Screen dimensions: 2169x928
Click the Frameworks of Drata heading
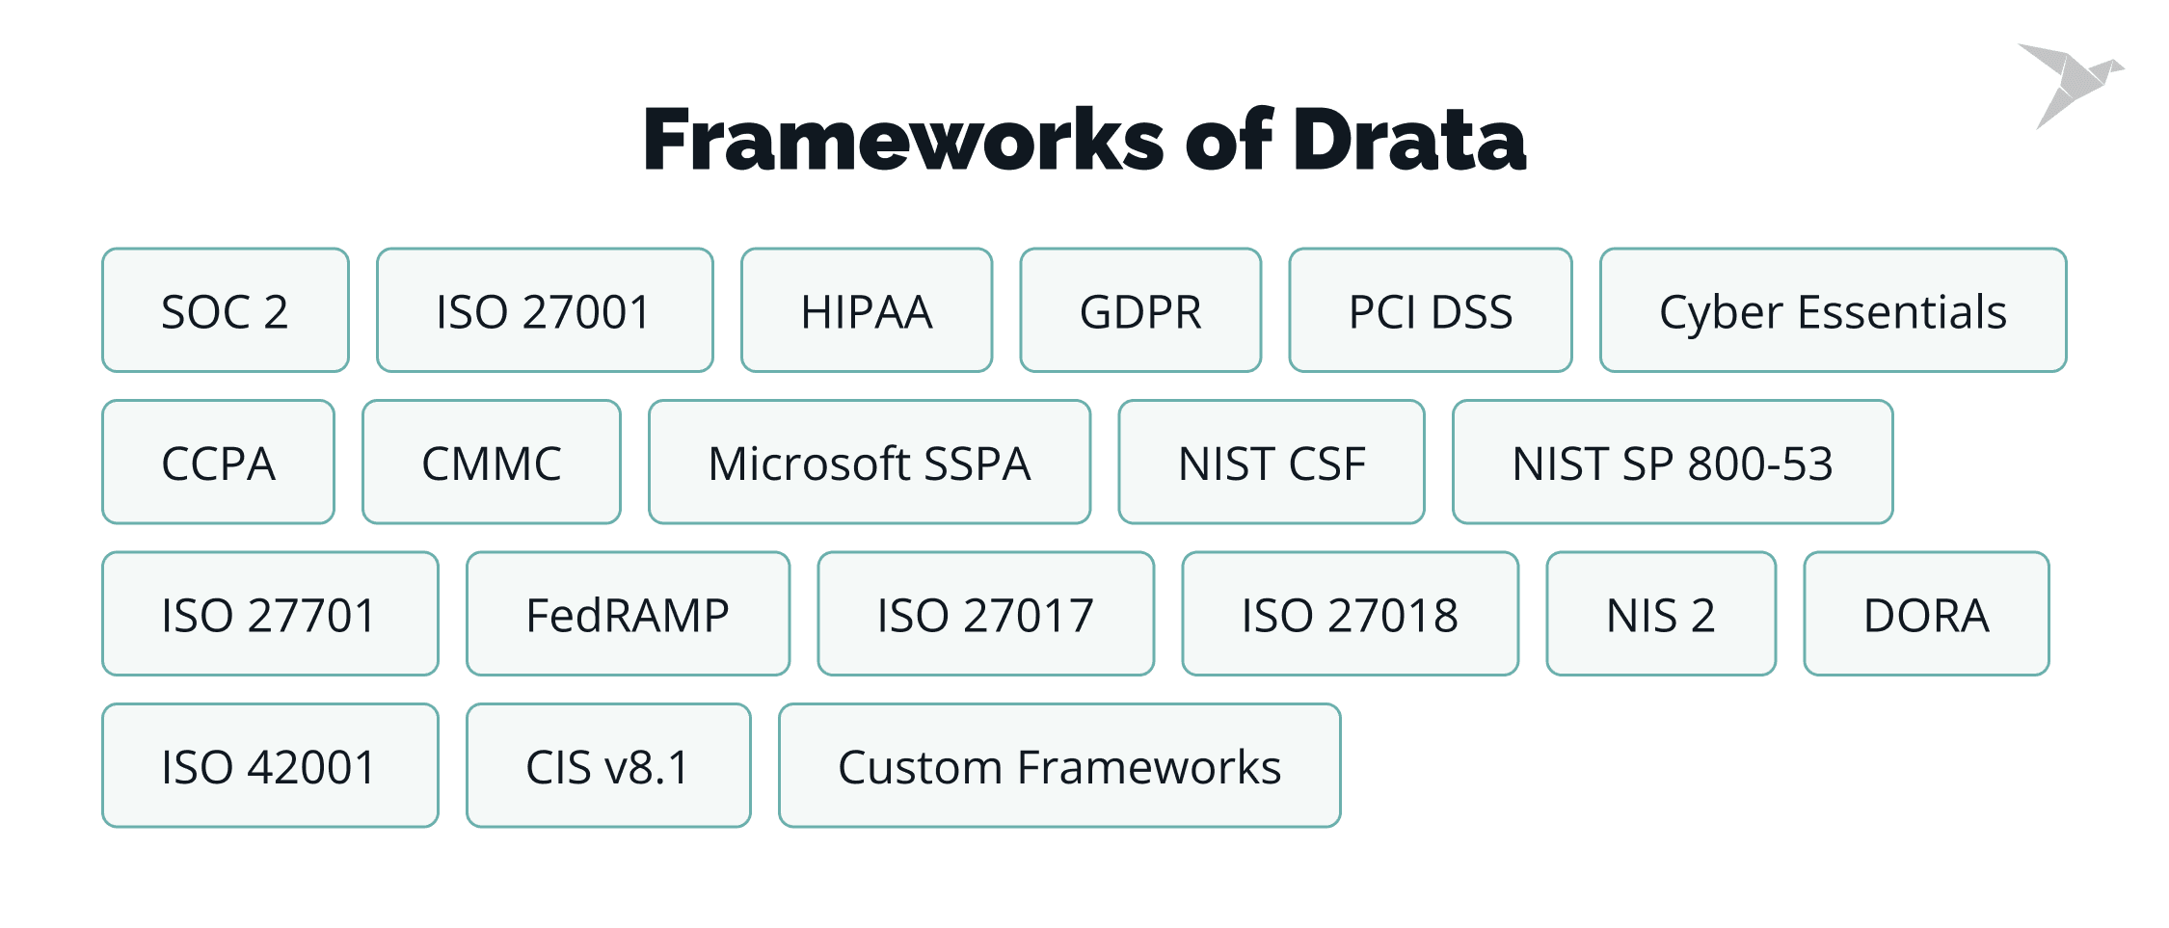pyautogui.click(x=1084, y=140)
